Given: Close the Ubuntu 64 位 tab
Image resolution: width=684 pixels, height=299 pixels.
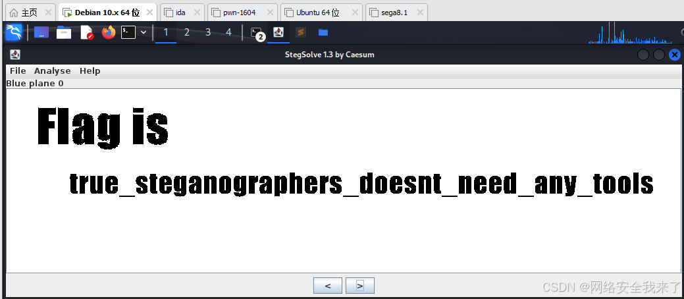Looking at the screenshot, I should (355, 13).
